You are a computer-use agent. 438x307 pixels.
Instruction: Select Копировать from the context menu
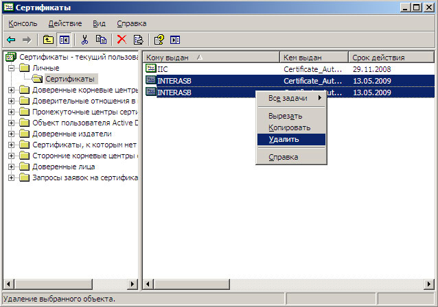coord(289,127)
